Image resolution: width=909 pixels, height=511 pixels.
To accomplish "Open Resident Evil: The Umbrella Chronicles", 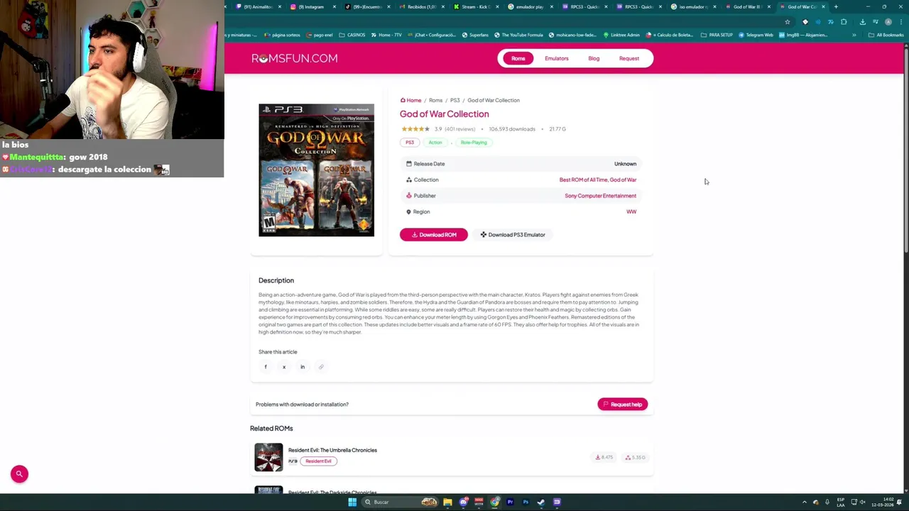I will (x=332, y=450).
